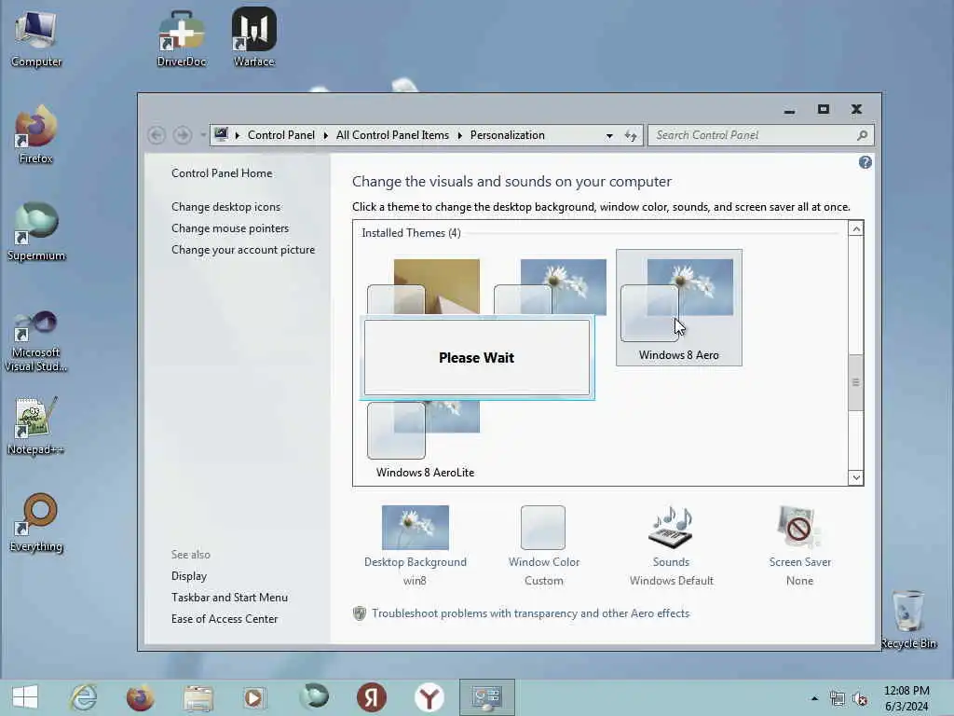This screenshot has height=716, width=954.
Task: Click the themes list scroll down arrow
Action: [856, 477]
